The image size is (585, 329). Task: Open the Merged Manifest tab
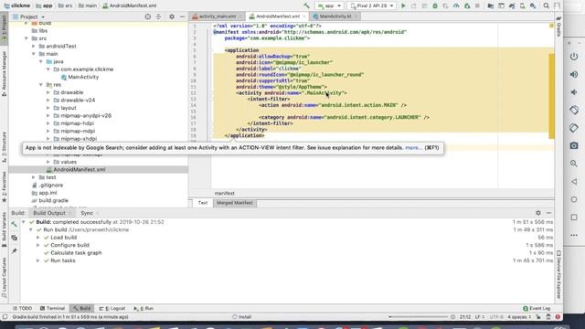click(x=235, y=203)
